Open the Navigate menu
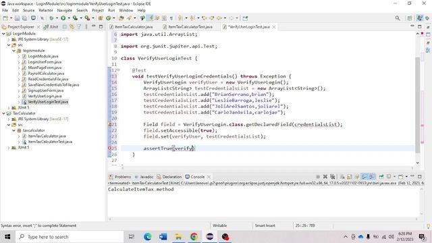Screen dimensions: 432x243 65,10
